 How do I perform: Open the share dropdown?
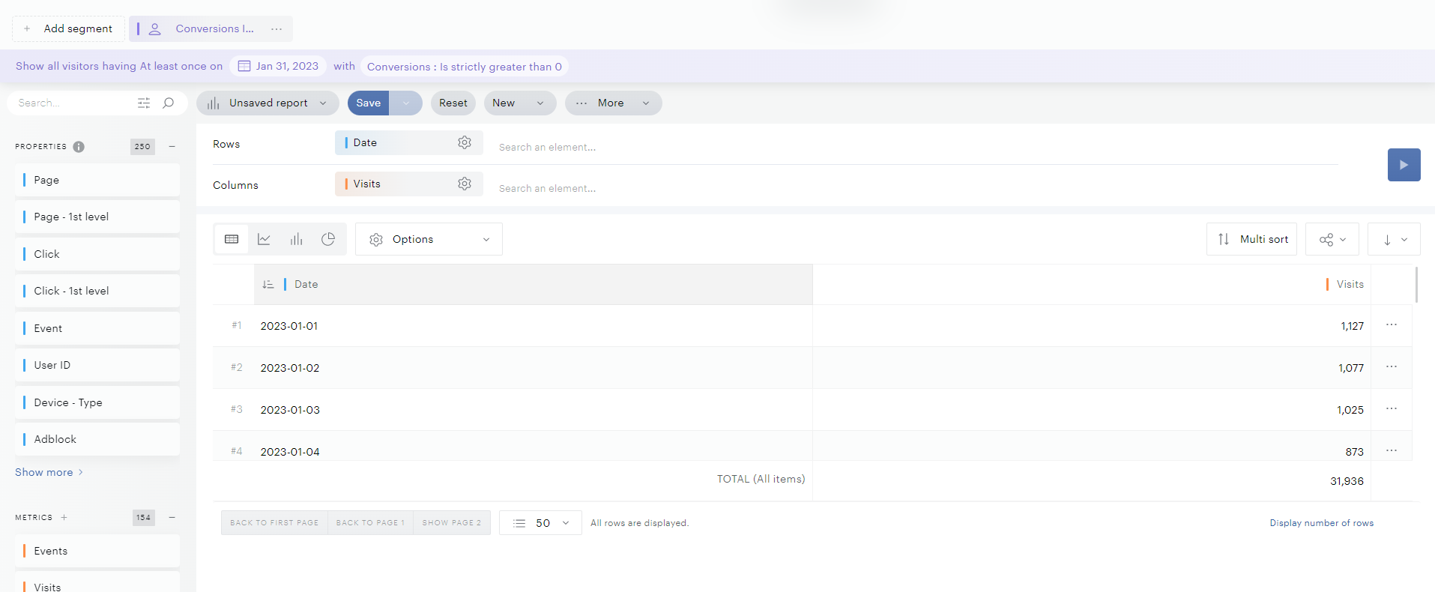pos(1332,239)
